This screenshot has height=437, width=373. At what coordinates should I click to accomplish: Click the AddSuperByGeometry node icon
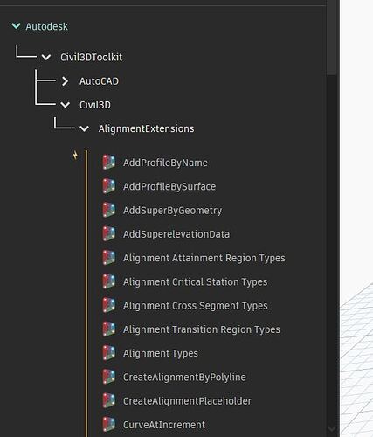click(109, 210)
